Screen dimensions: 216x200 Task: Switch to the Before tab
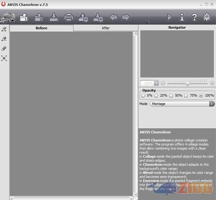(42, 28)
